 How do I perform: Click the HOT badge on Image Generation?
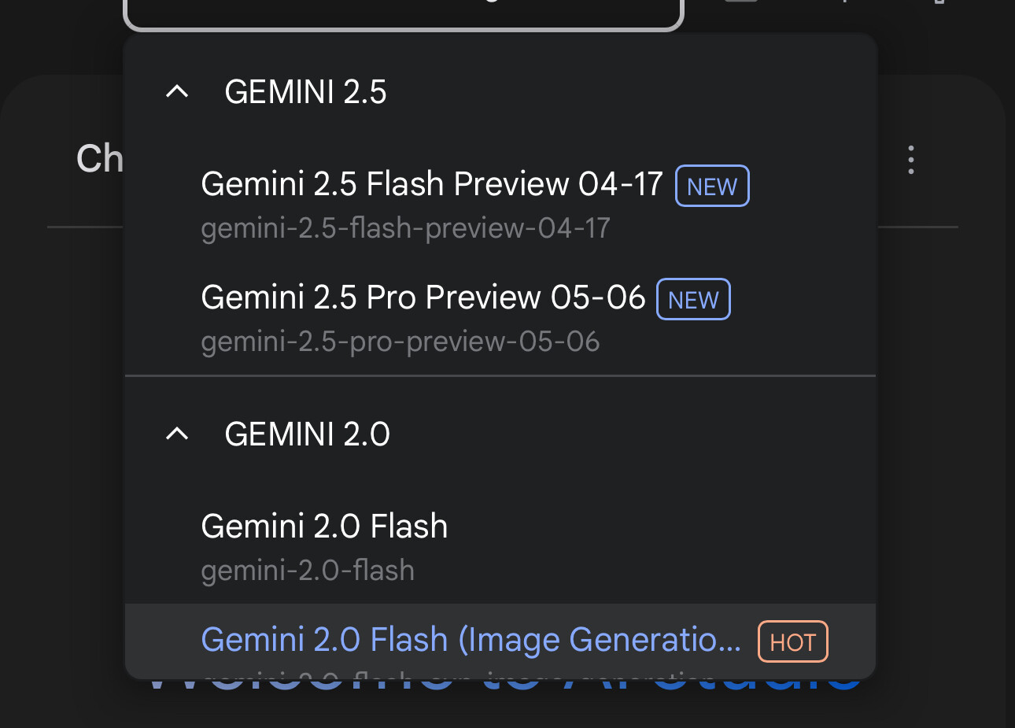793,642
